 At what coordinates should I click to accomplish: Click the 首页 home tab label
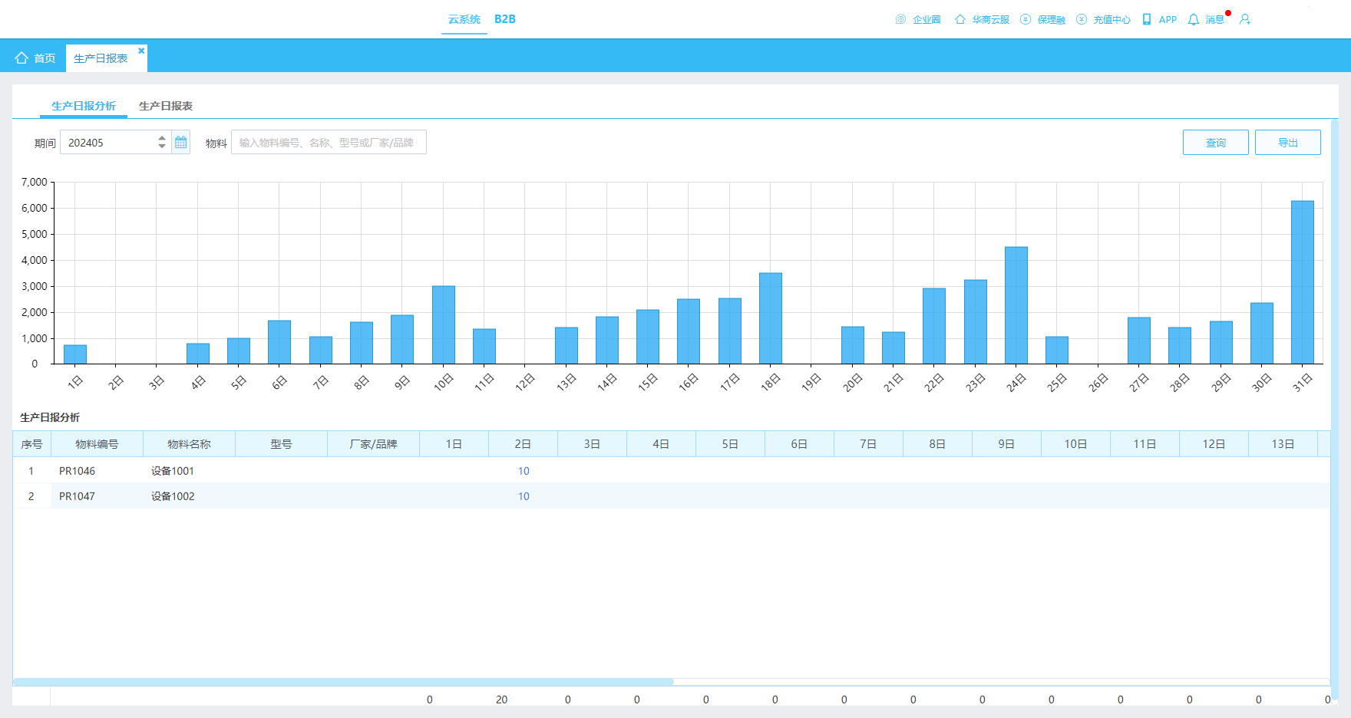click(45, 58)
